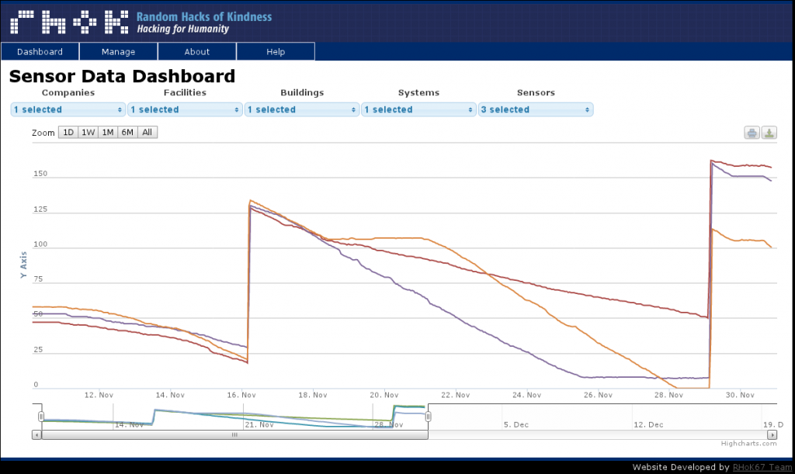Click the '16. Nov' axis label
The height and width of the screenshot is (474, 795).
[241, 395]
